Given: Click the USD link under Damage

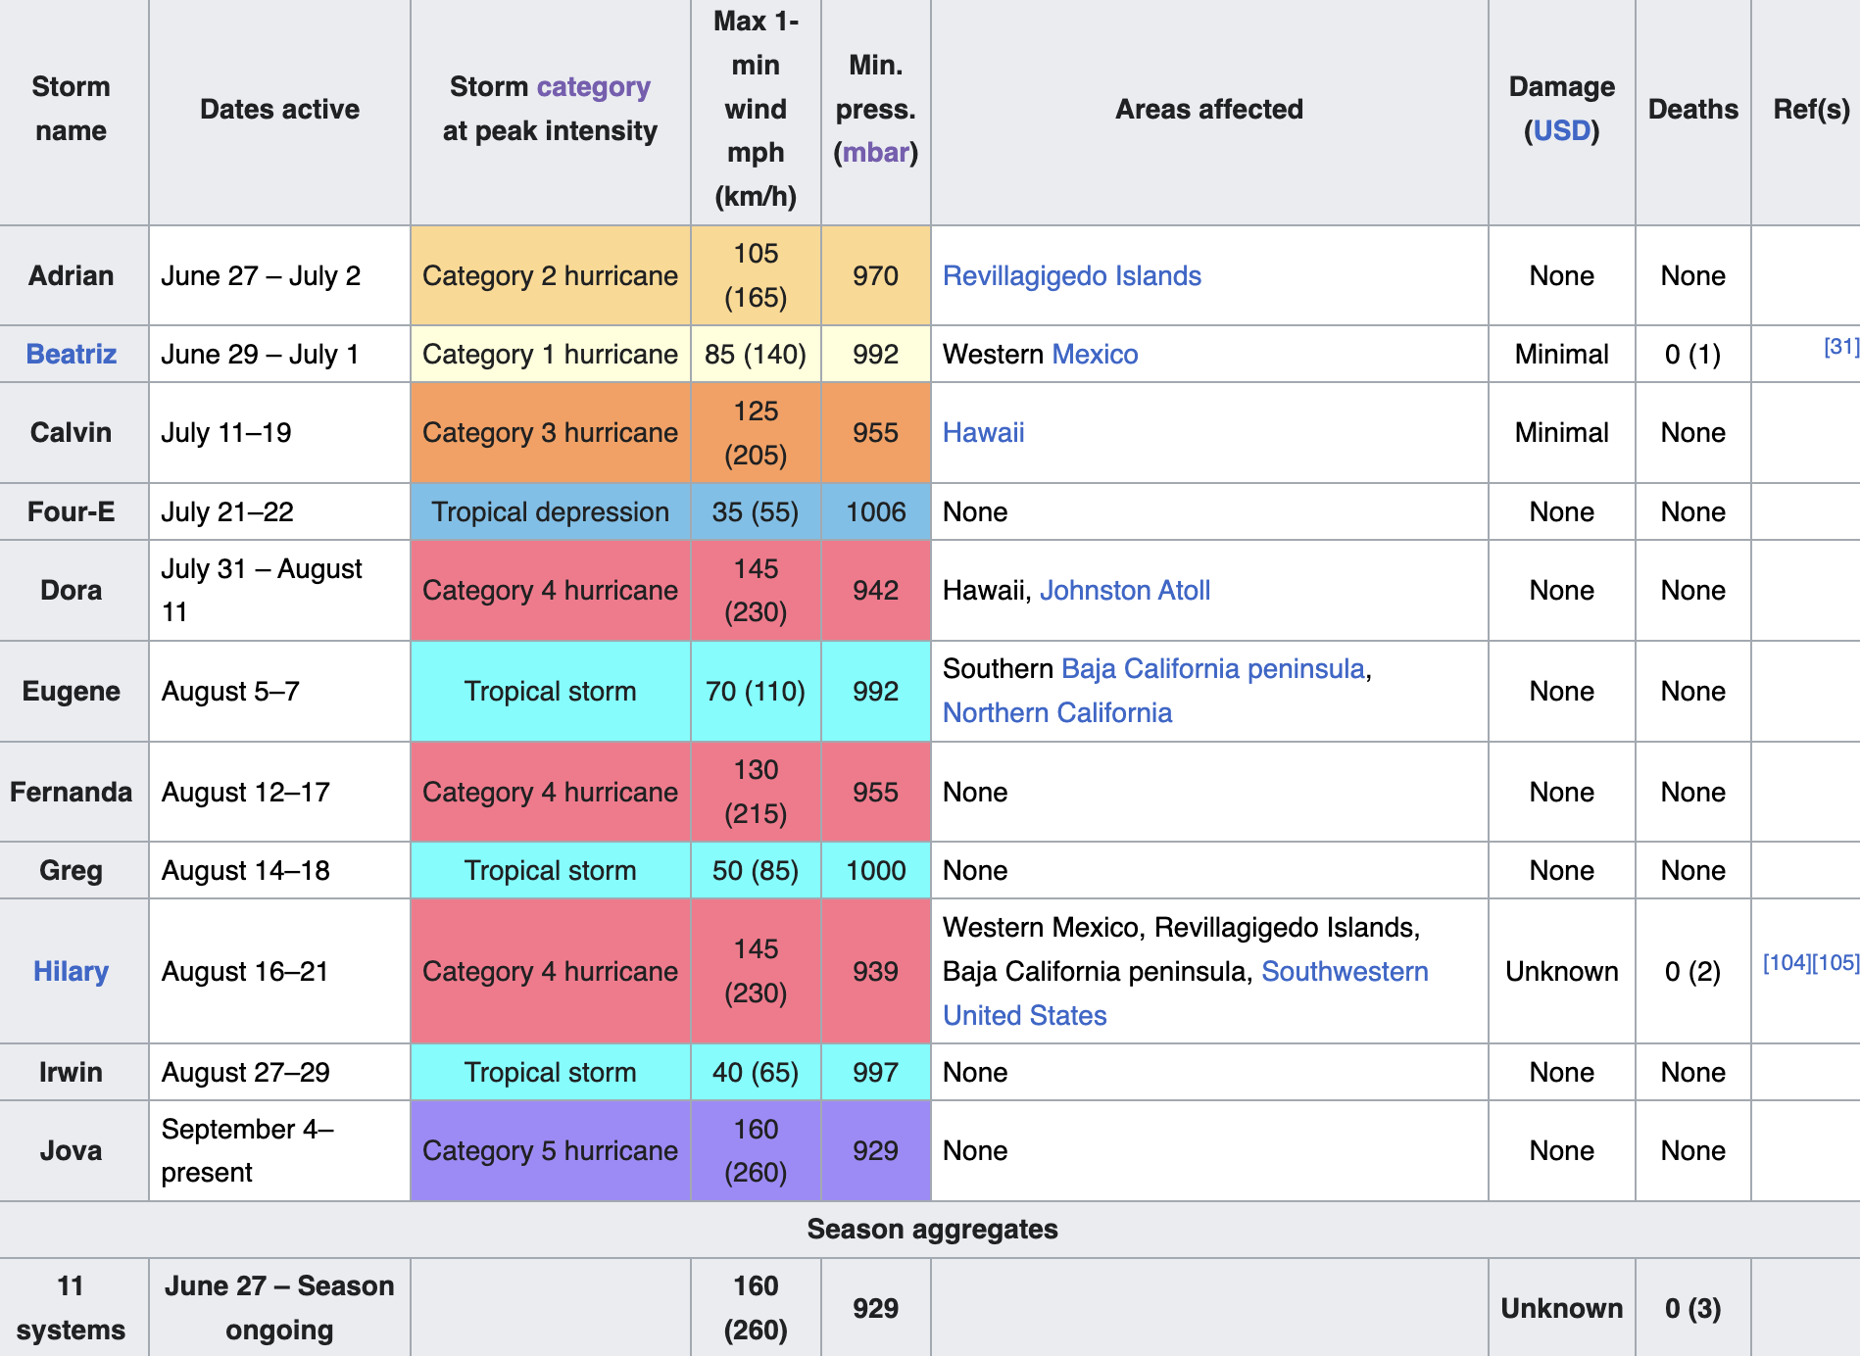Looking at the screenshot, I should (1561, 131).
